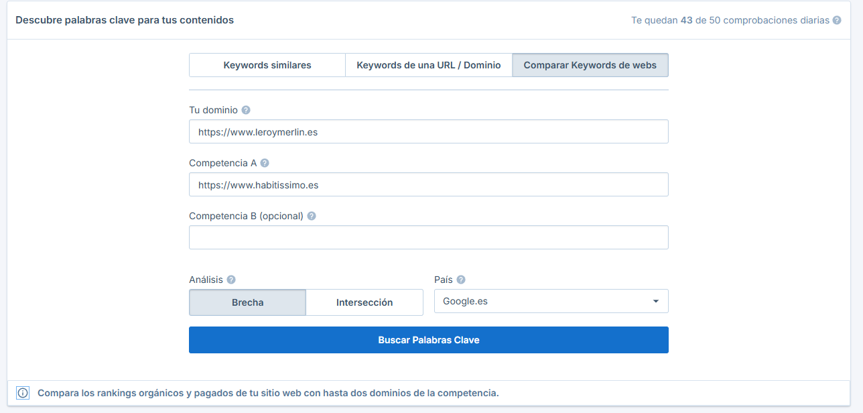
Task: Open the "Keywords de una URL / Dominio" tab
Action: pyautogui.click(x=428, y=64)
